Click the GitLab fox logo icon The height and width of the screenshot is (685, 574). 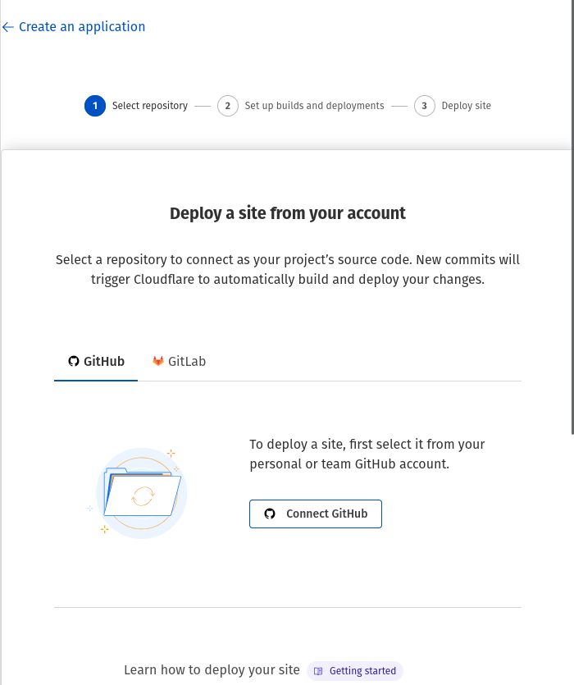pyautogui.click(x=158, y=361)
